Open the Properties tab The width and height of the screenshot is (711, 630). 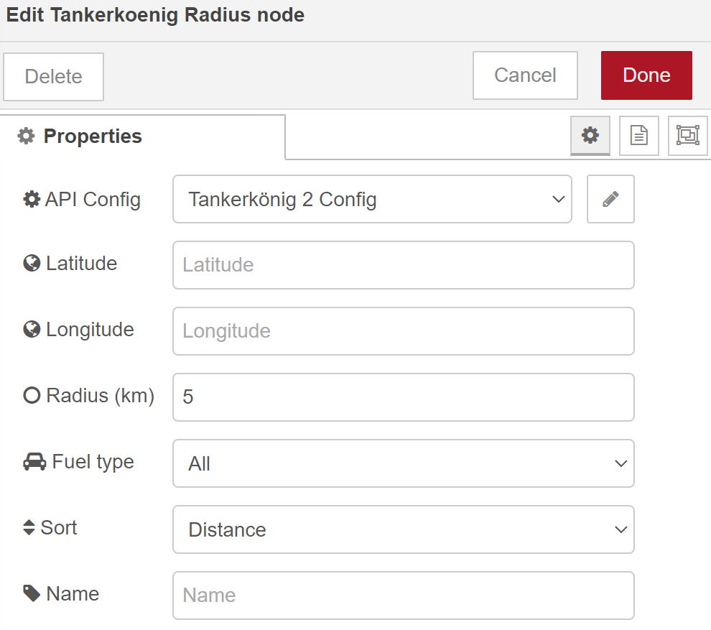[x=142, y=136]
